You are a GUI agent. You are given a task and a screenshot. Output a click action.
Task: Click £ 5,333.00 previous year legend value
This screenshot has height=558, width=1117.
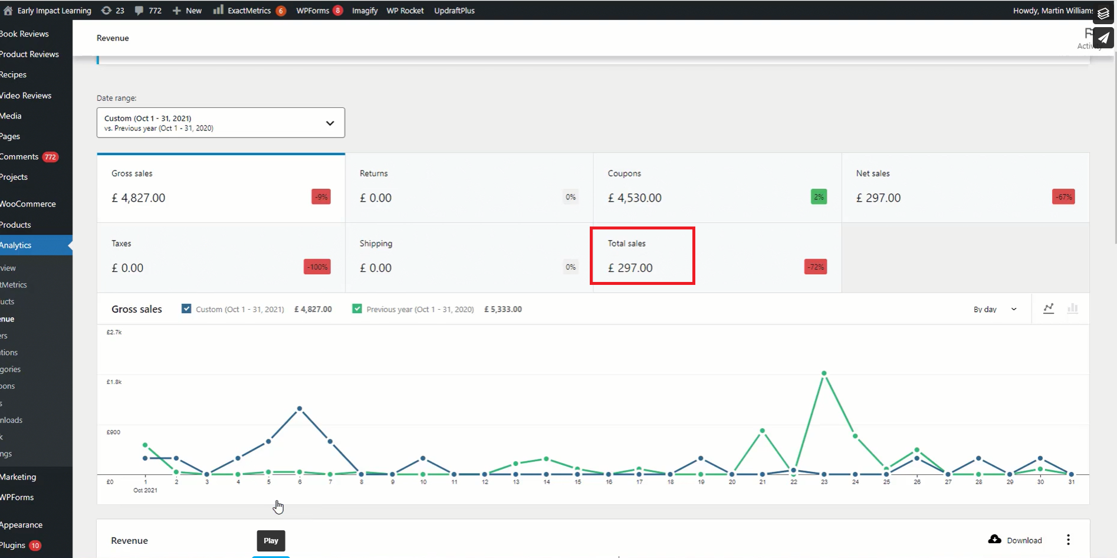click(x=502, y=309)
